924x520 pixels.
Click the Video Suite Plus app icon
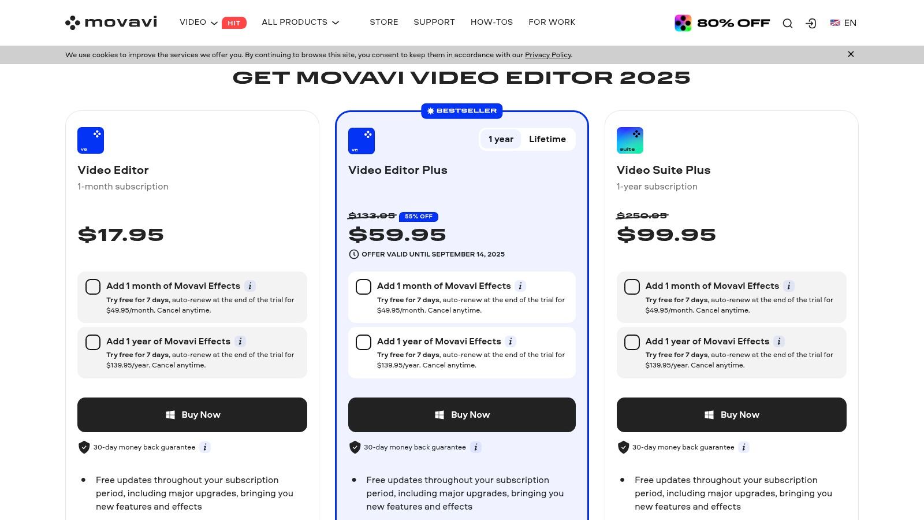tap(629, 140)
